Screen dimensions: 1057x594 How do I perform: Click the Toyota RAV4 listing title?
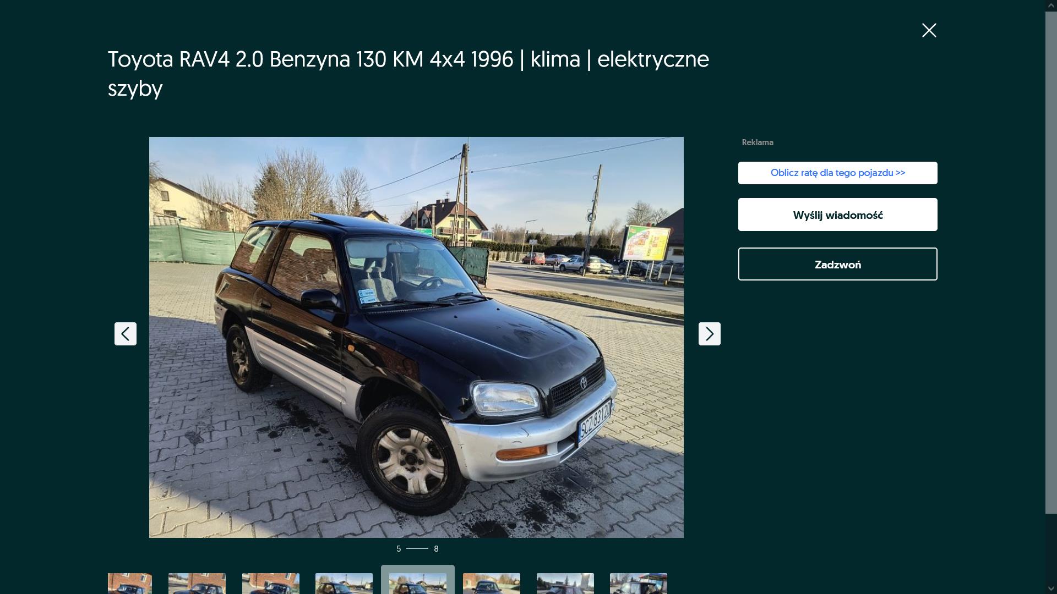click(x=408, y=74)
